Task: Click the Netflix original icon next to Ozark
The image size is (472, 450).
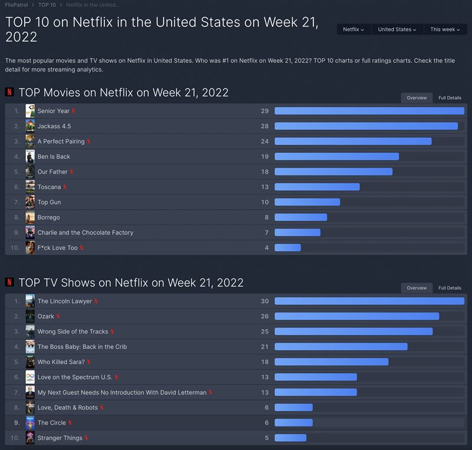Action: [58, 317]
